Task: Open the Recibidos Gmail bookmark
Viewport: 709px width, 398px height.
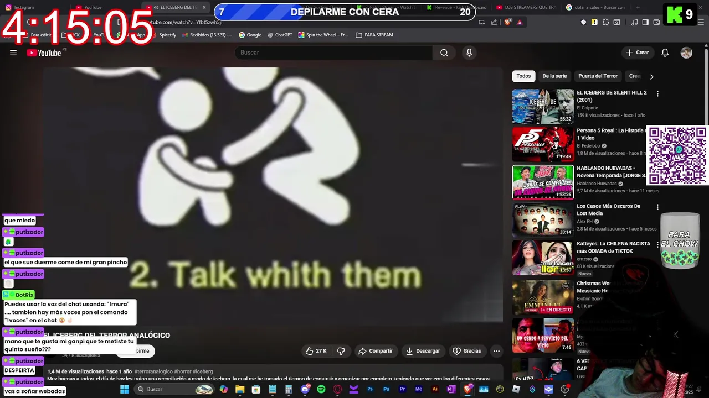Action: click(206, 35)
